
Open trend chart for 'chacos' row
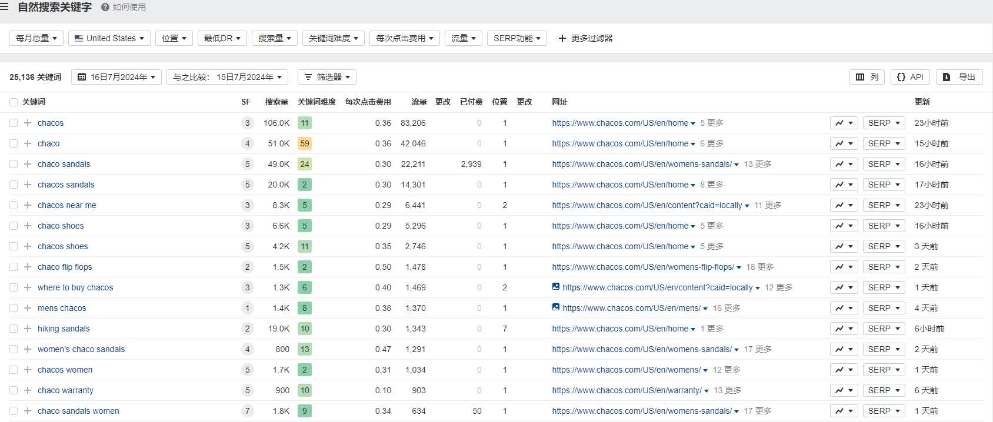coord(844,123)
